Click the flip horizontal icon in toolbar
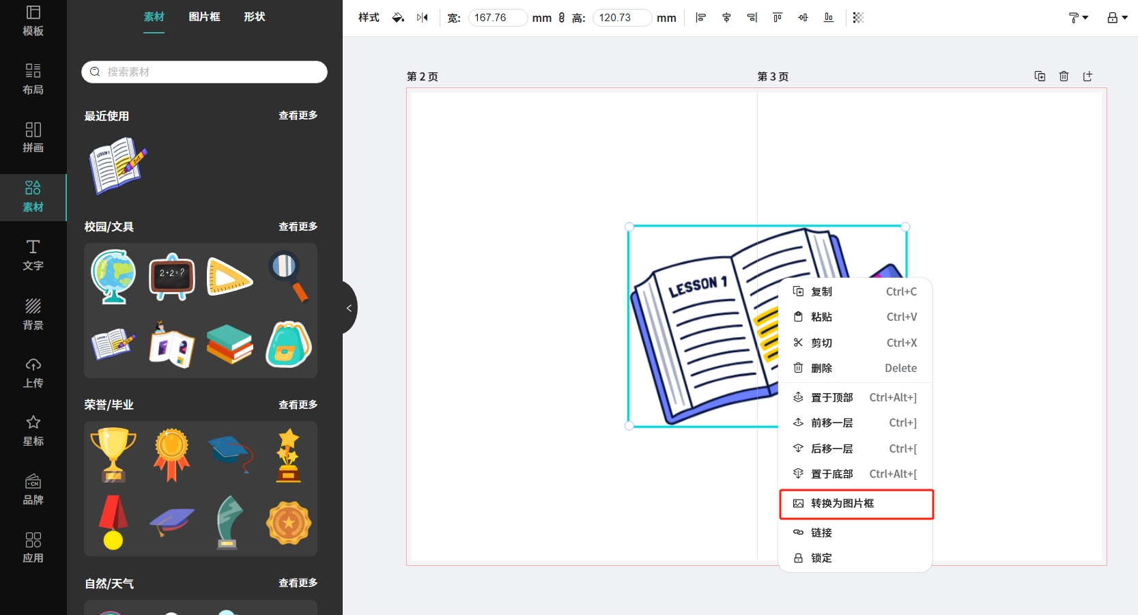The height and width of the screenshot is (615, 1138). [423, 18]
